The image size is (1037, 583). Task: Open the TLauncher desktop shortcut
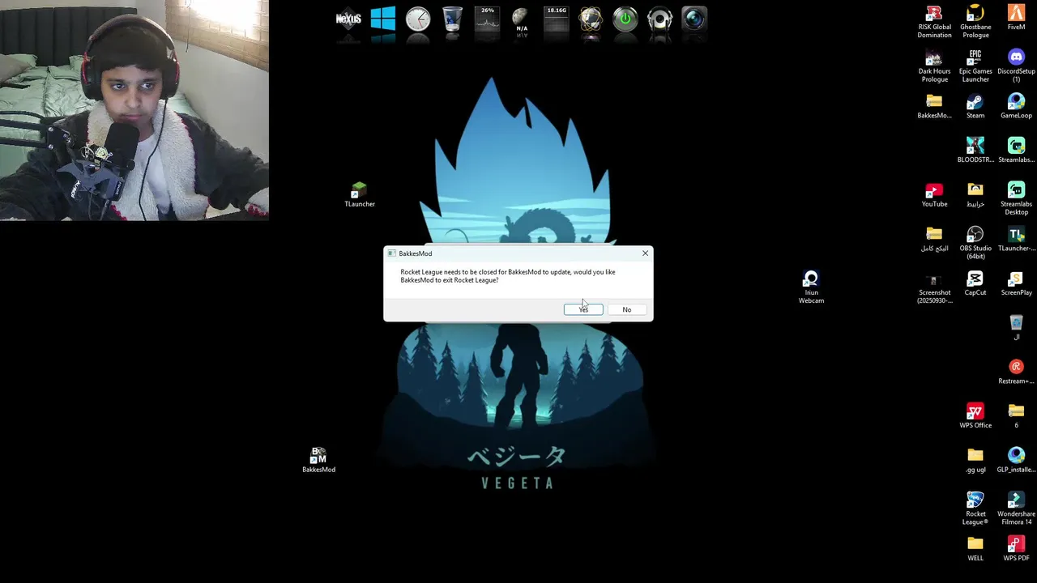point(359,194)
